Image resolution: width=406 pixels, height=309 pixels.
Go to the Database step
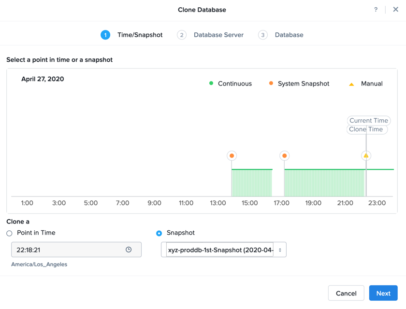tap(289, 35)
